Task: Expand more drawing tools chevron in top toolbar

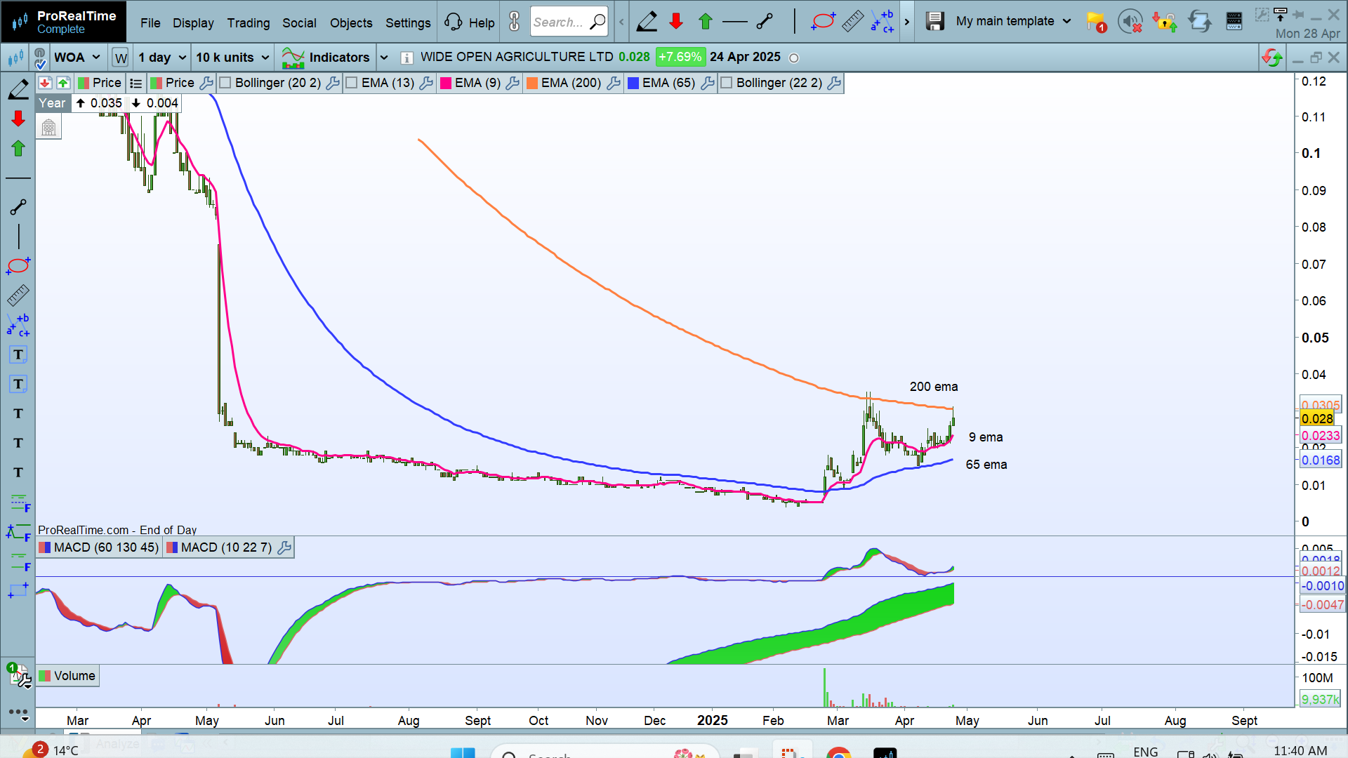Action: 907,22
